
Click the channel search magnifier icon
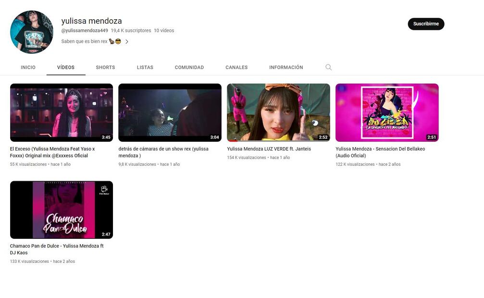click(328, 67)
